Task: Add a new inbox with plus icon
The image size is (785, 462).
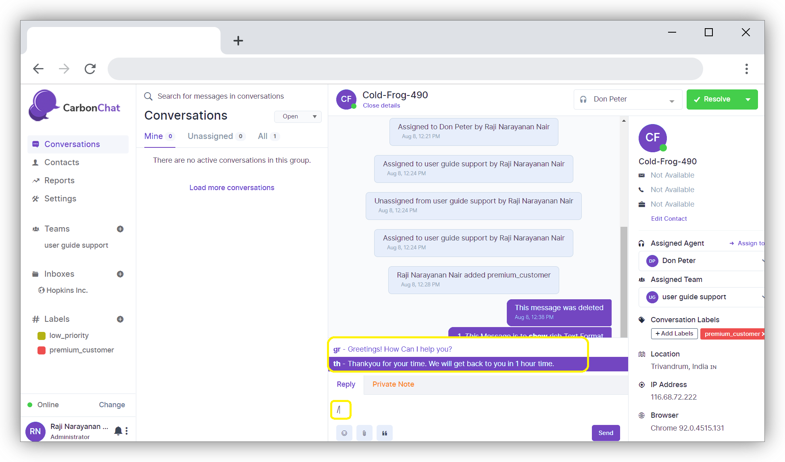Action: point(120,274)
